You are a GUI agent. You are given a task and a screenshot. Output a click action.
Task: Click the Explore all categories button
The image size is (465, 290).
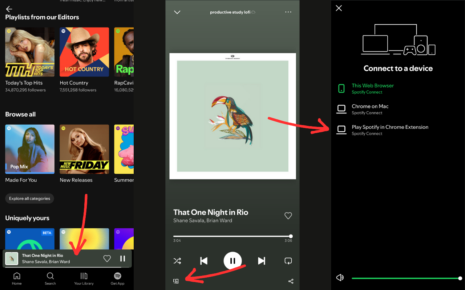pos(29,199)
